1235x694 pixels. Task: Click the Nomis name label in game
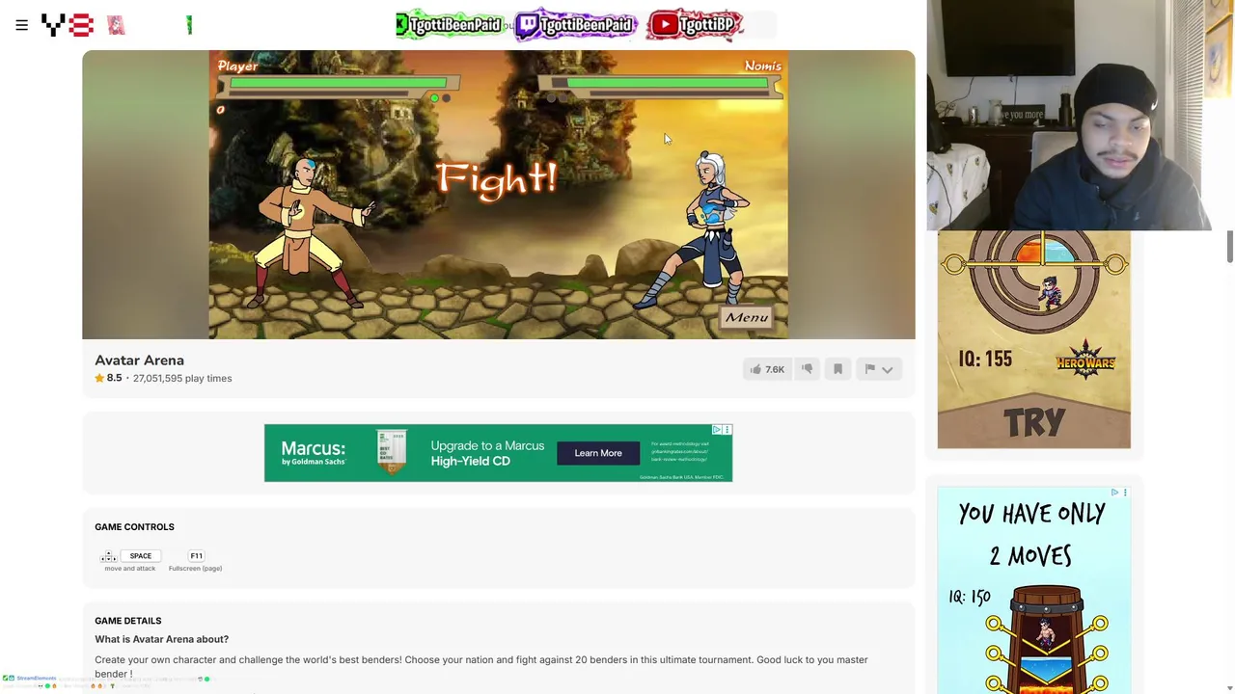click(x=762, y=66)
